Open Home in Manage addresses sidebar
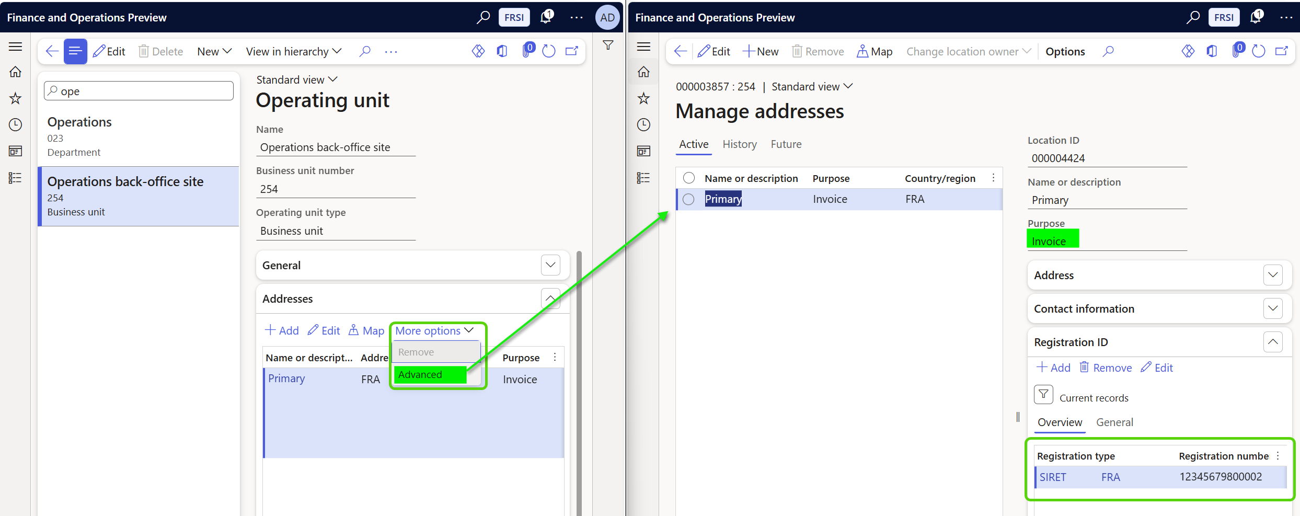The width and height of the screenshot is (1300, 516). 643,72
